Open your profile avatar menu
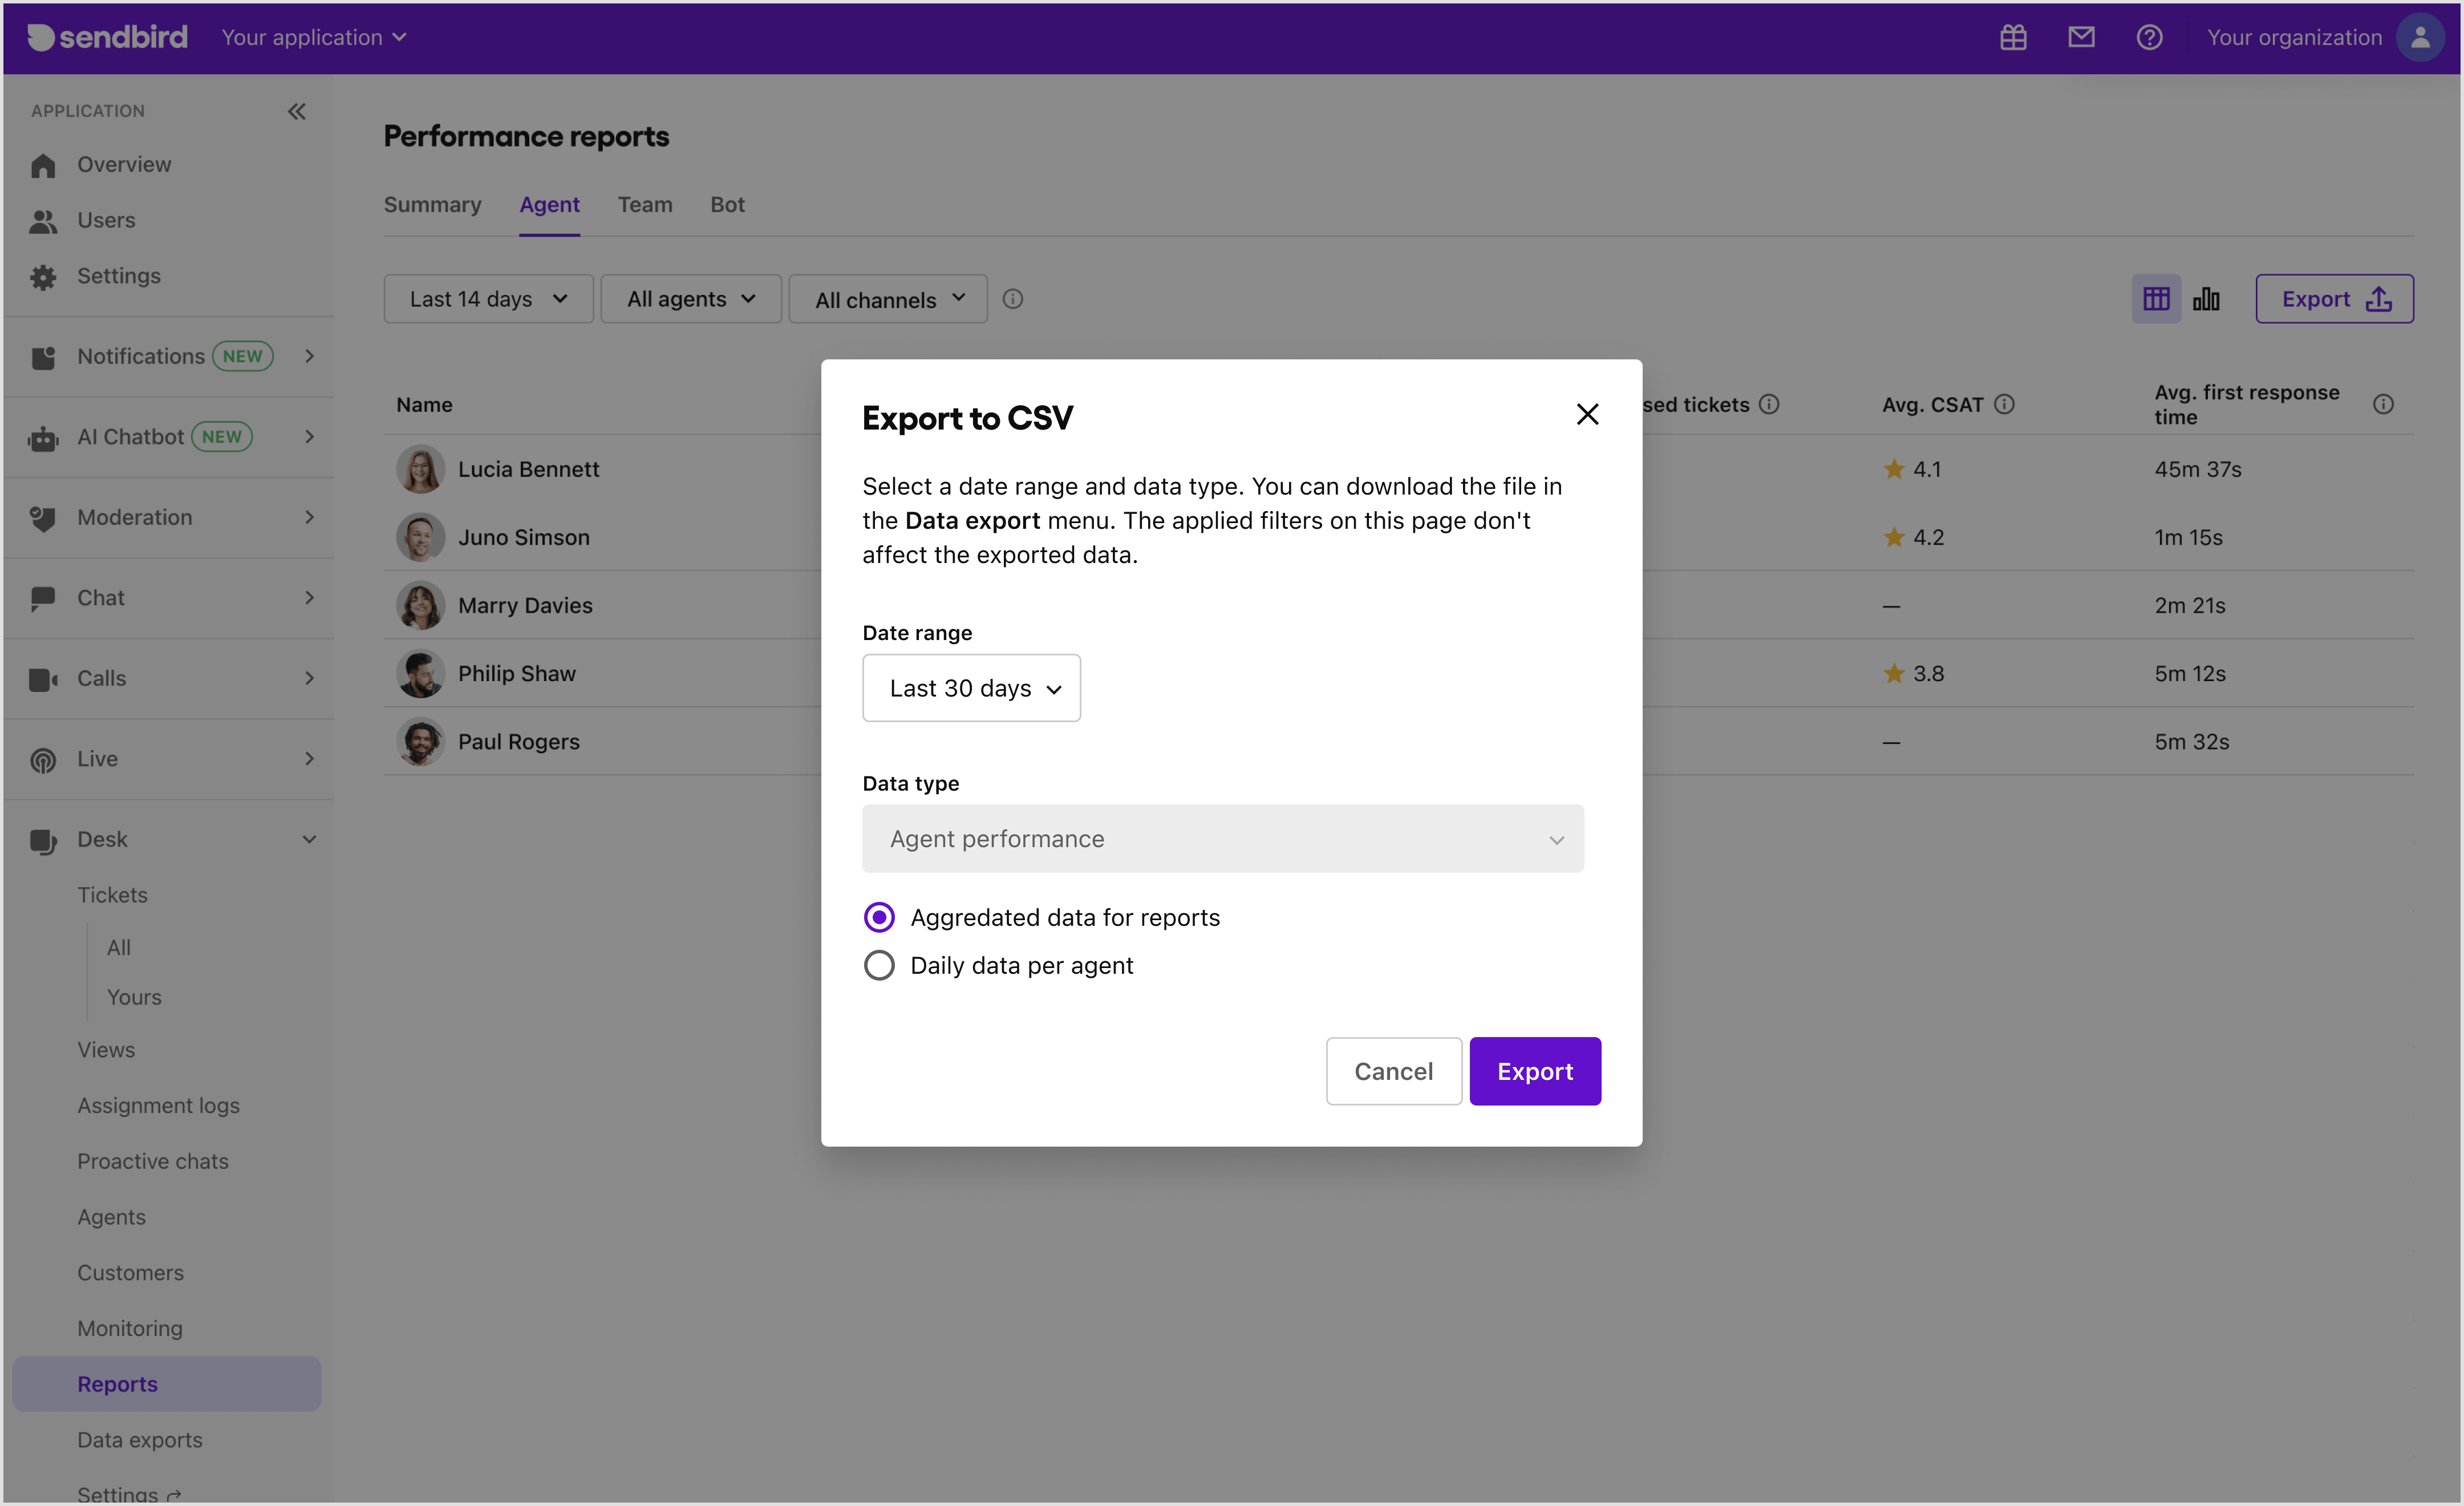Viewport: 2464px width, 1506px height. [2421, 37]
